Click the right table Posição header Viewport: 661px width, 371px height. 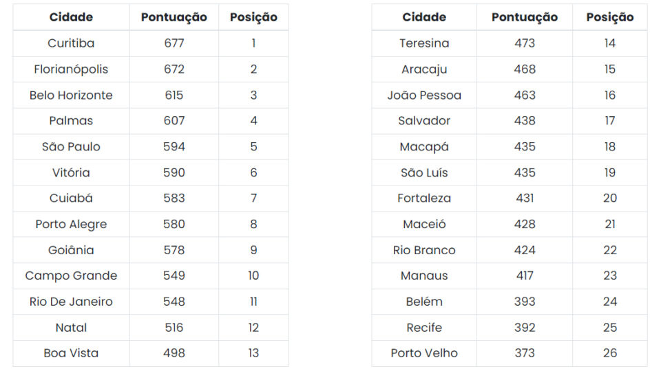pos(609,17)
